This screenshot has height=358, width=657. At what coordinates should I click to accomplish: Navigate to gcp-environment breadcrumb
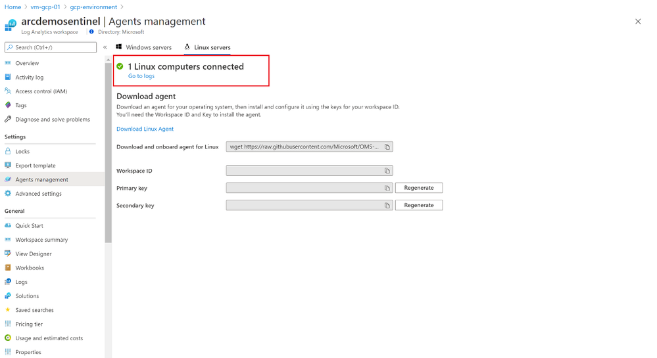[93, 7]
